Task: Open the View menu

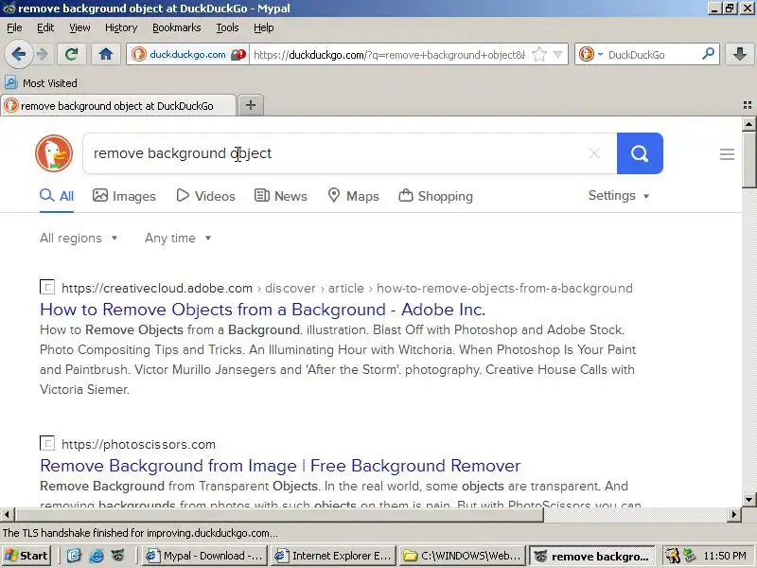Action: click(79, 27)
